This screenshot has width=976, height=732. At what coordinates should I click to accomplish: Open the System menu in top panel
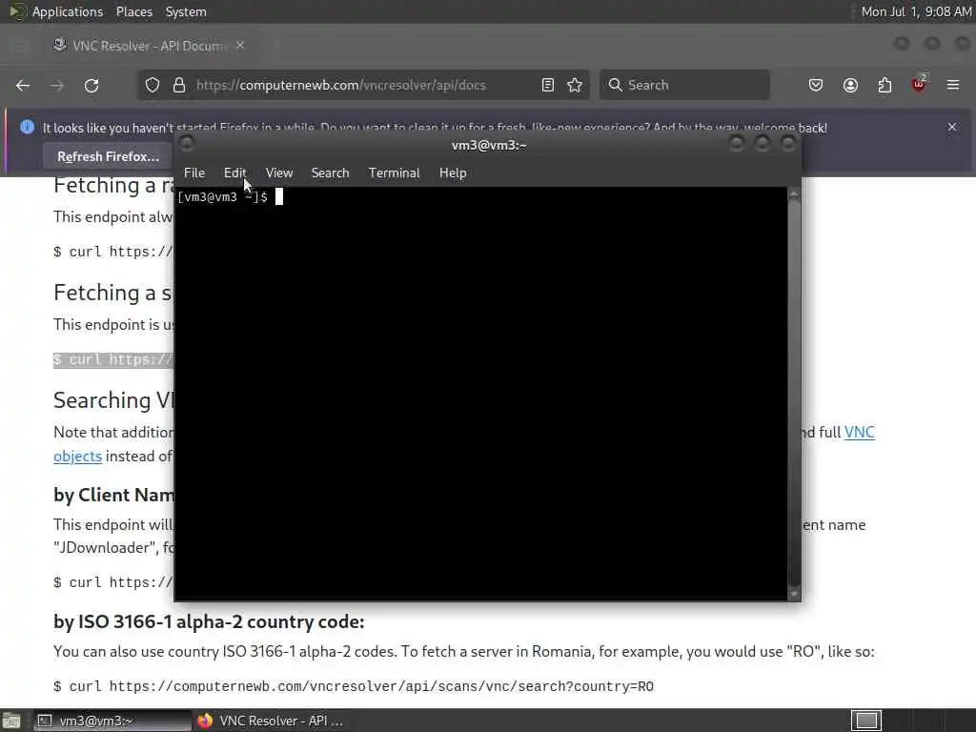click(186, 11)
